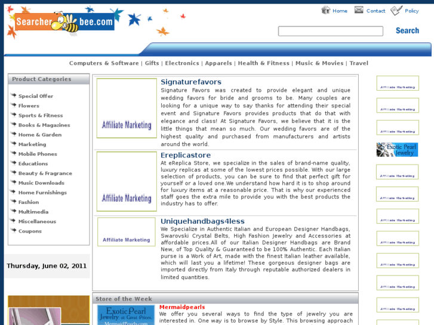Screen dimensions: 434x325
Task: Open Health & Fitness menu item
Action: 263,63
